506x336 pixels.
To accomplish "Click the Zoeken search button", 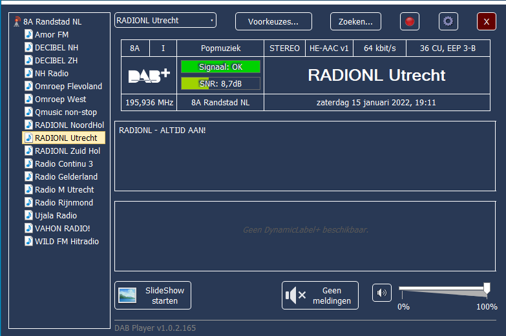I will (355, 21).
